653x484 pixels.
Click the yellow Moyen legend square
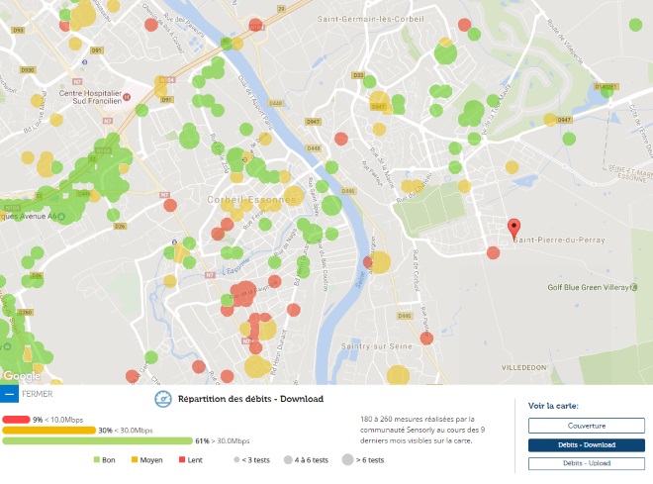135,460
